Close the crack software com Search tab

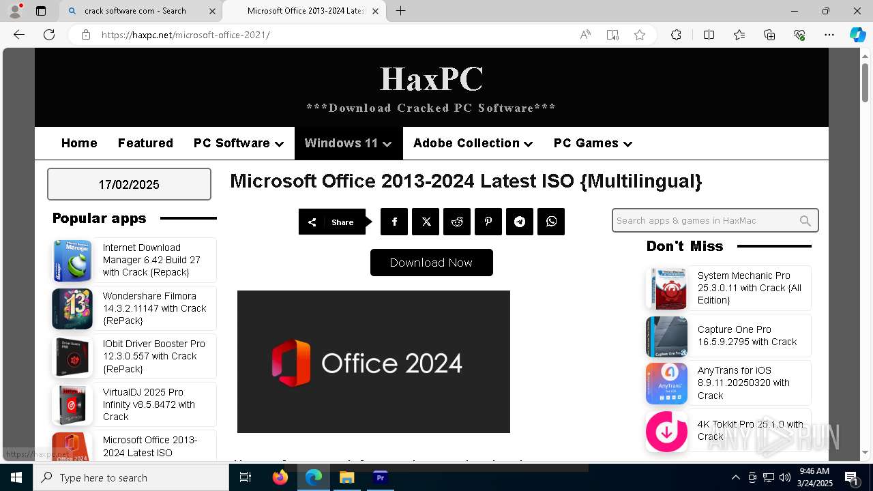point(212,11)
